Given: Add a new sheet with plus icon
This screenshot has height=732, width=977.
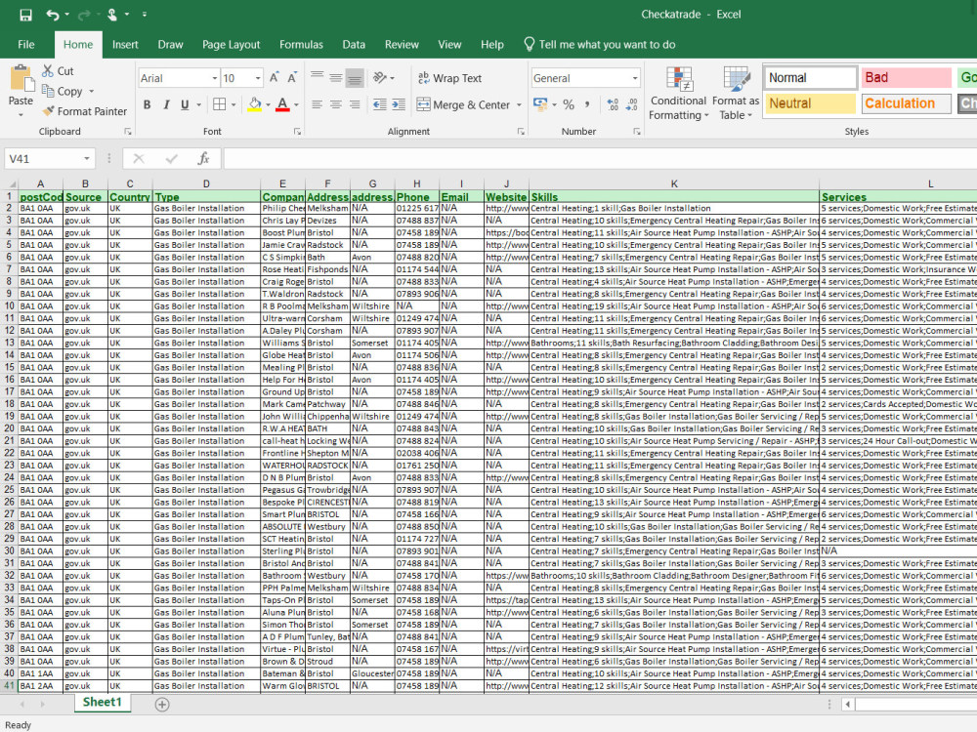Looking at the screenshot, I should click(162, 704).
